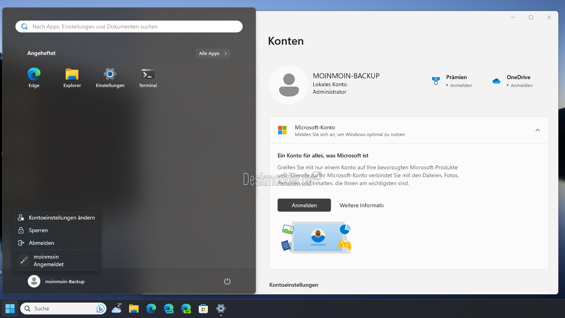This screenshot has height=318, width=565.
Task: Switch to Settings app on taskbar
Action: point(221,309)
